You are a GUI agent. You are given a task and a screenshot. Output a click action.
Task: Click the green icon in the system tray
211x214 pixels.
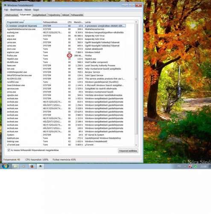(196, 166)
